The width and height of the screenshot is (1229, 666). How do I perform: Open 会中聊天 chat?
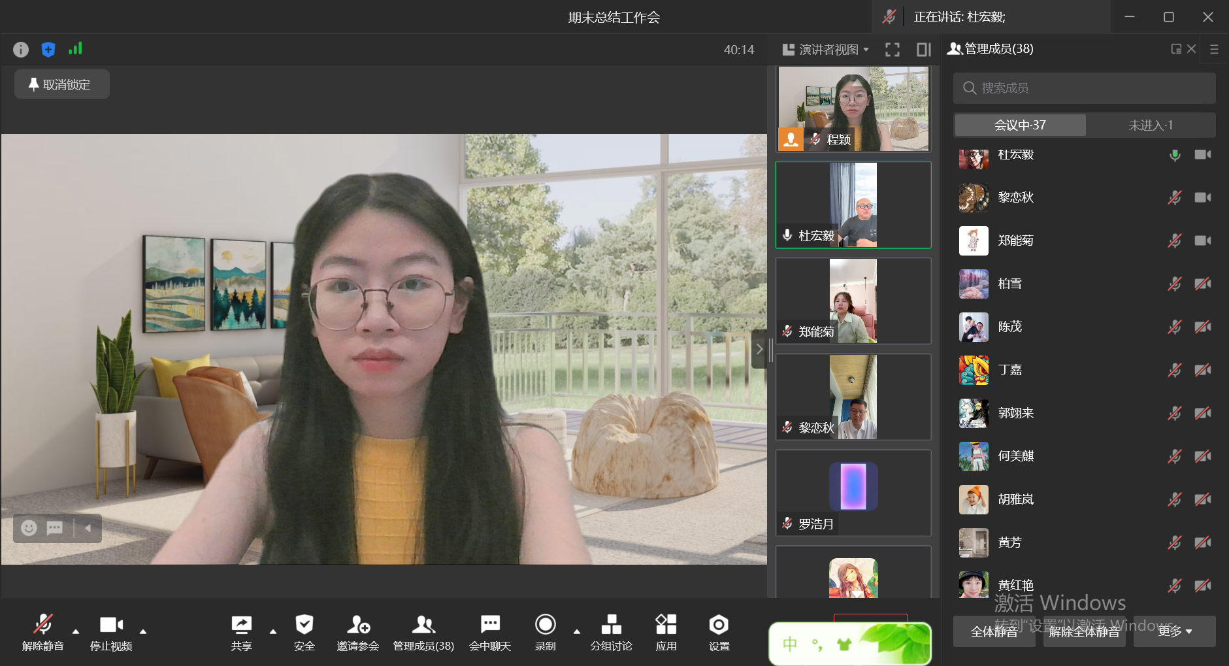pyautogui.click(x=490, y=632)
